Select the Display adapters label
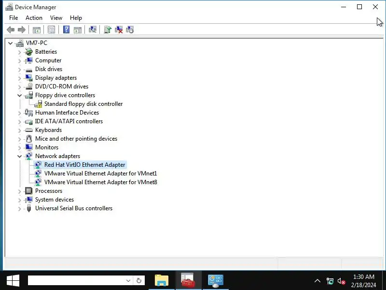The width and height of the screenshot is (386, 290). pos(56,78)
